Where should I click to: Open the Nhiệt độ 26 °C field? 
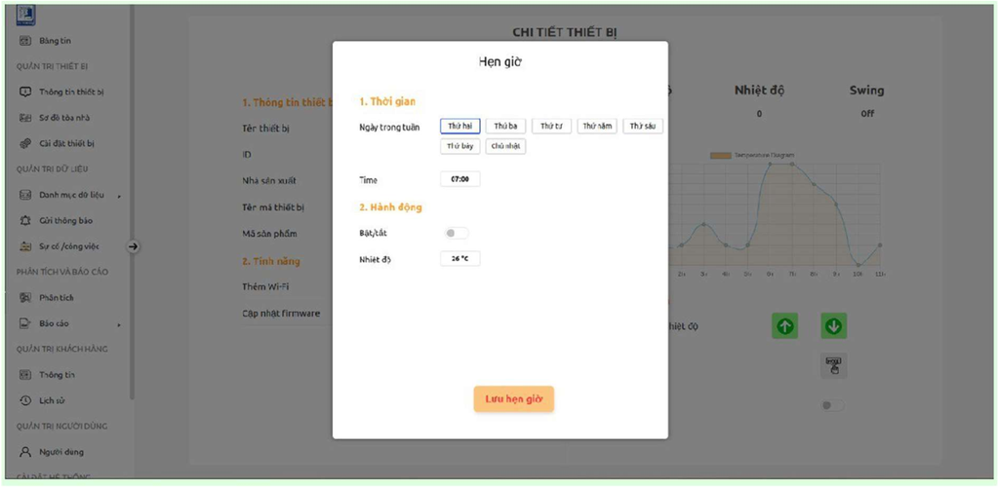(460, 259)
